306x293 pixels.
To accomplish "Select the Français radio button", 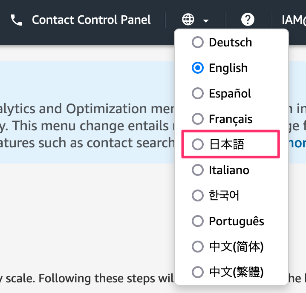I will pos(198,119).
